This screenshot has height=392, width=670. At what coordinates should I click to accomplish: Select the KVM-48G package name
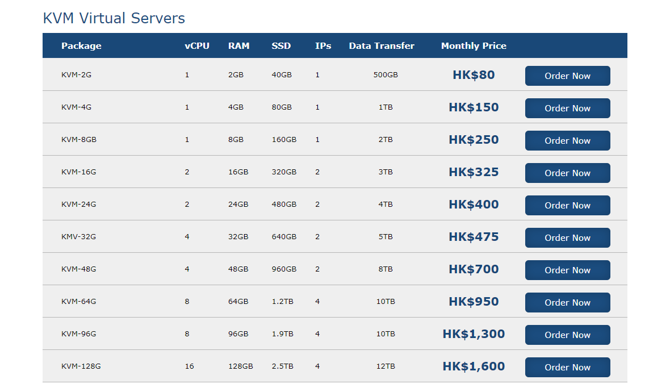pos(78,269)
